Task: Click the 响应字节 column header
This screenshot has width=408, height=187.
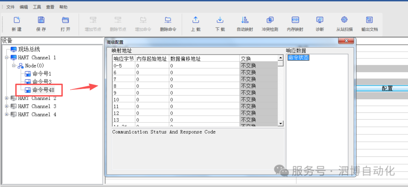Action: 124,59
